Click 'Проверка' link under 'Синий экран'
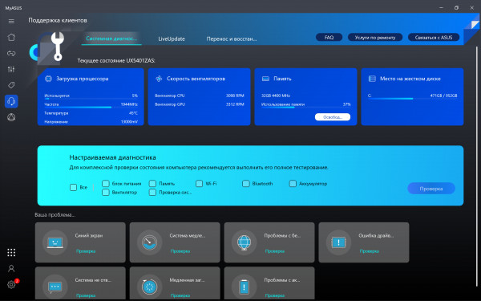481x301 pixels. (86, 251)
